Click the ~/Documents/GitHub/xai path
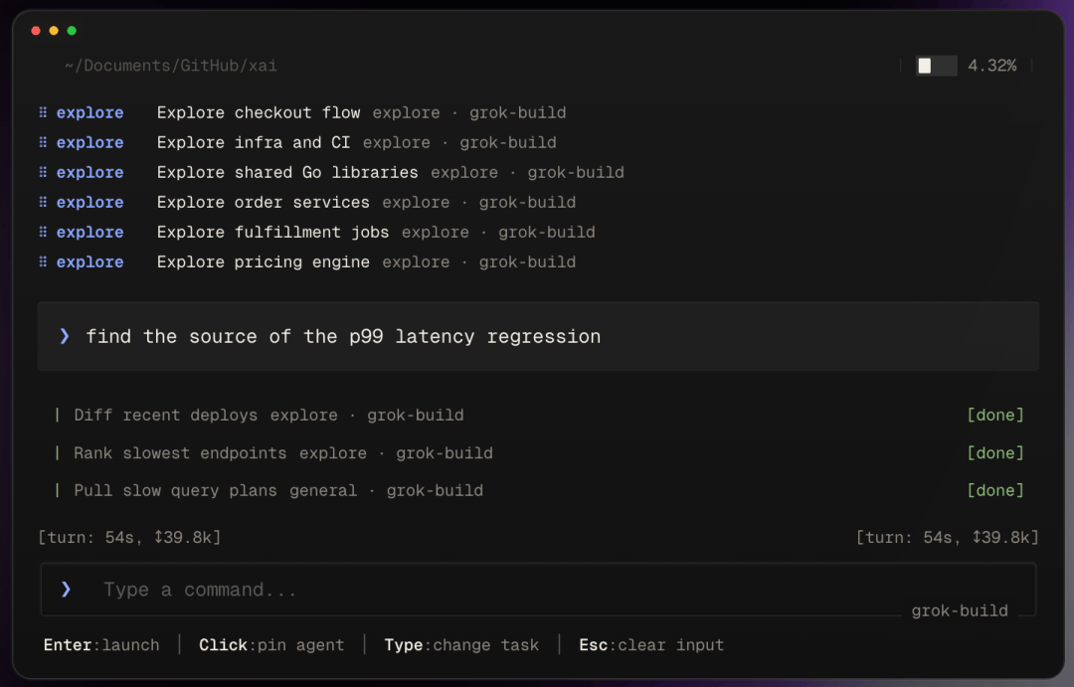The width and height of the screenshot is (1074, 687). (171, 66)
